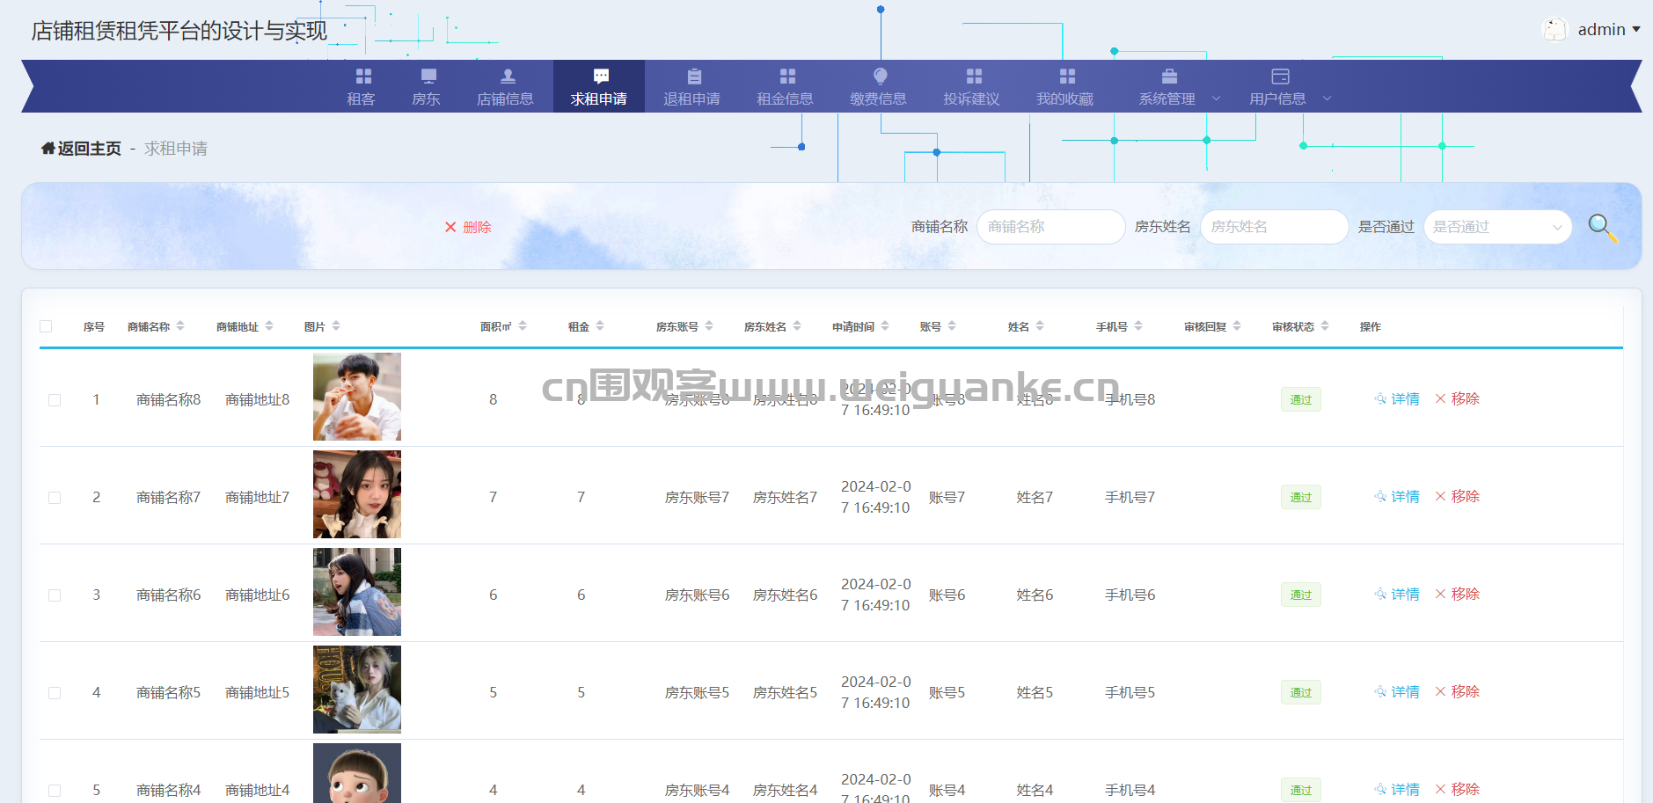
Task: Click the 退租申请 clipboard icon
Action: [x=694, y=77]
